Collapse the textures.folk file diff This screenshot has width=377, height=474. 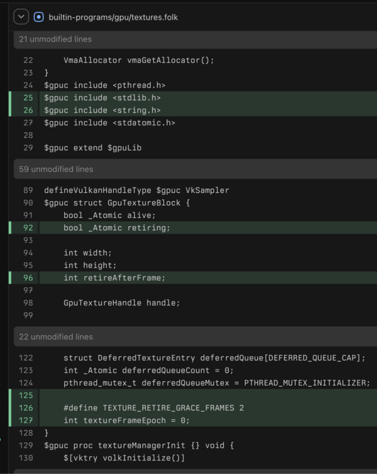pos(21,17)
